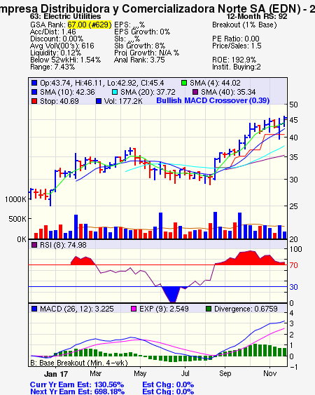The width and height of the screenshot is (315, 395).
Task: Click the SMA (40): 35.34 legend text
Action: point(228,92)
